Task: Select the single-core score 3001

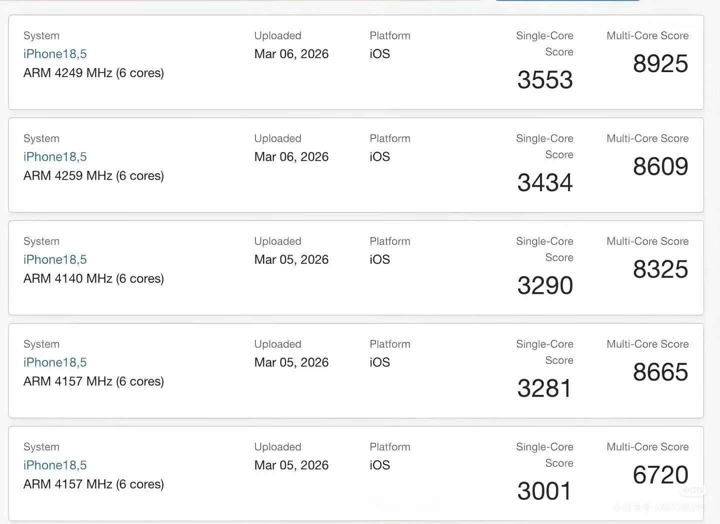Action: pyautogui.click(x=544, y=491)
